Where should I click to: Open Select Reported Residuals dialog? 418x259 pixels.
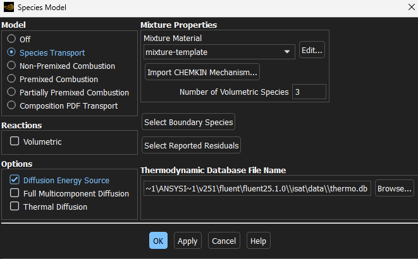point(191,146)
